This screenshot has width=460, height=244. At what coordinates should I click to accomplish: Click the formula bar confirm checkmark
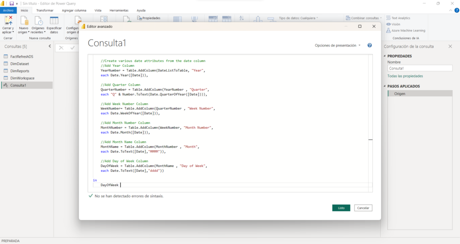tap(72, 48)
